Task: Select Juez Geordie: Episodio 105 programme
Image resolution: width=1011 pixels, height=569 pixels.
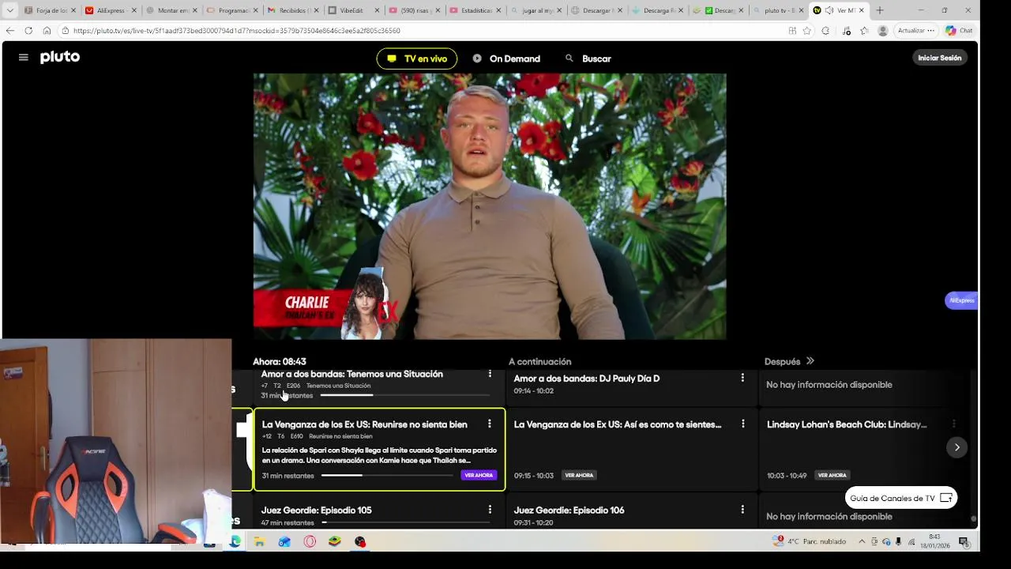Action: coord(316,510)
